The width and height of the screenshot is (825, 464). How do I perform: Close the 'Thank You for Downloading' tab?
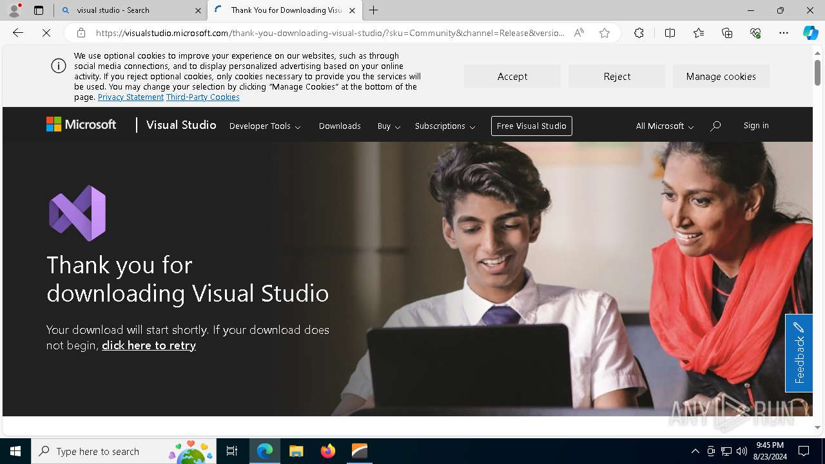click(352, 10)
